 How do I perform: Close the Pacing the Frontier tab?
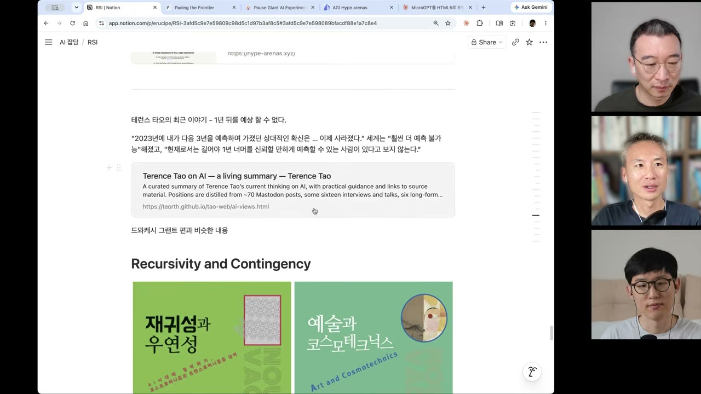tap(234, 8)
